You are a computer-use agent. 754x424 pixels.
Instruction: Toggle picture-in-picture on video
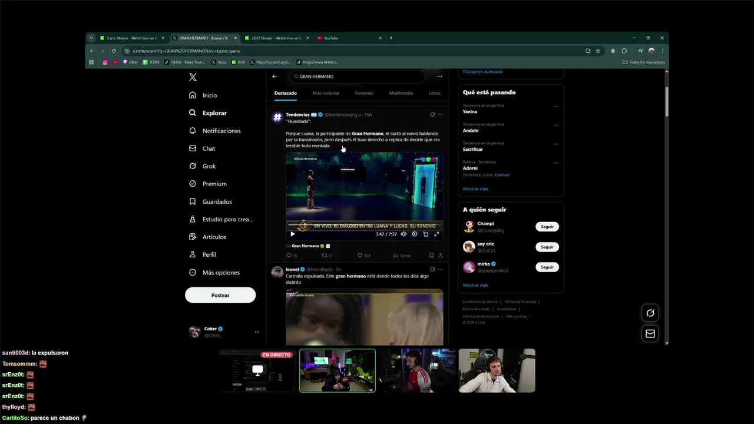point(426,234)
